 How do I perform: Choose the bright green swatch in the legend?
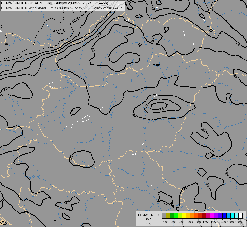pos(176,216)
